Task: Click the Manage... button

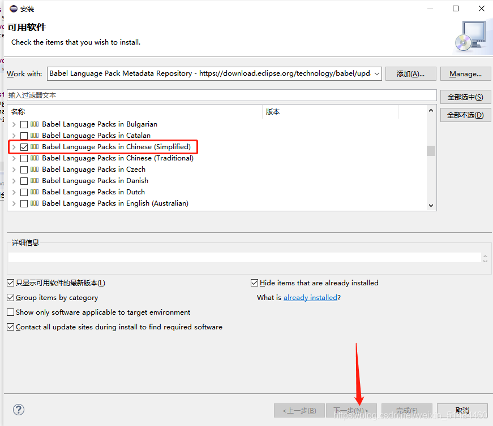Action: (x=465, y=74)
